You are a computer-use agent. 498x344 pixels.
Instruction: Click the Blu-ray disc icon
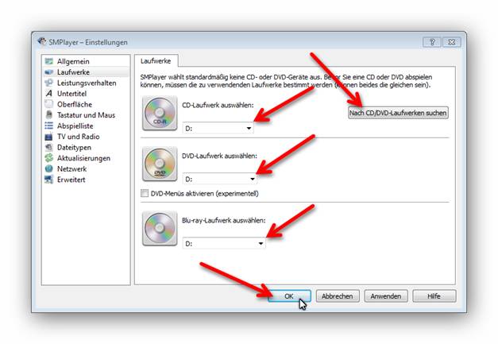tap(160, 228)
